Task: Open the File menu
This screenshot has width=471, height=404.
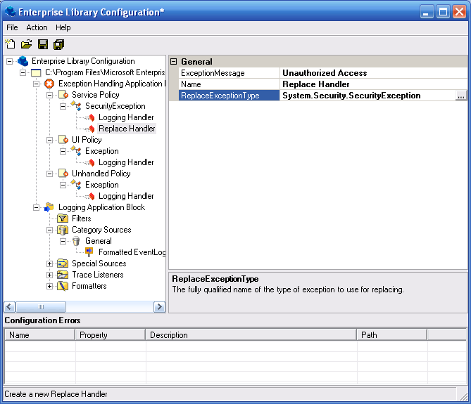Action: tap(12, 27)
